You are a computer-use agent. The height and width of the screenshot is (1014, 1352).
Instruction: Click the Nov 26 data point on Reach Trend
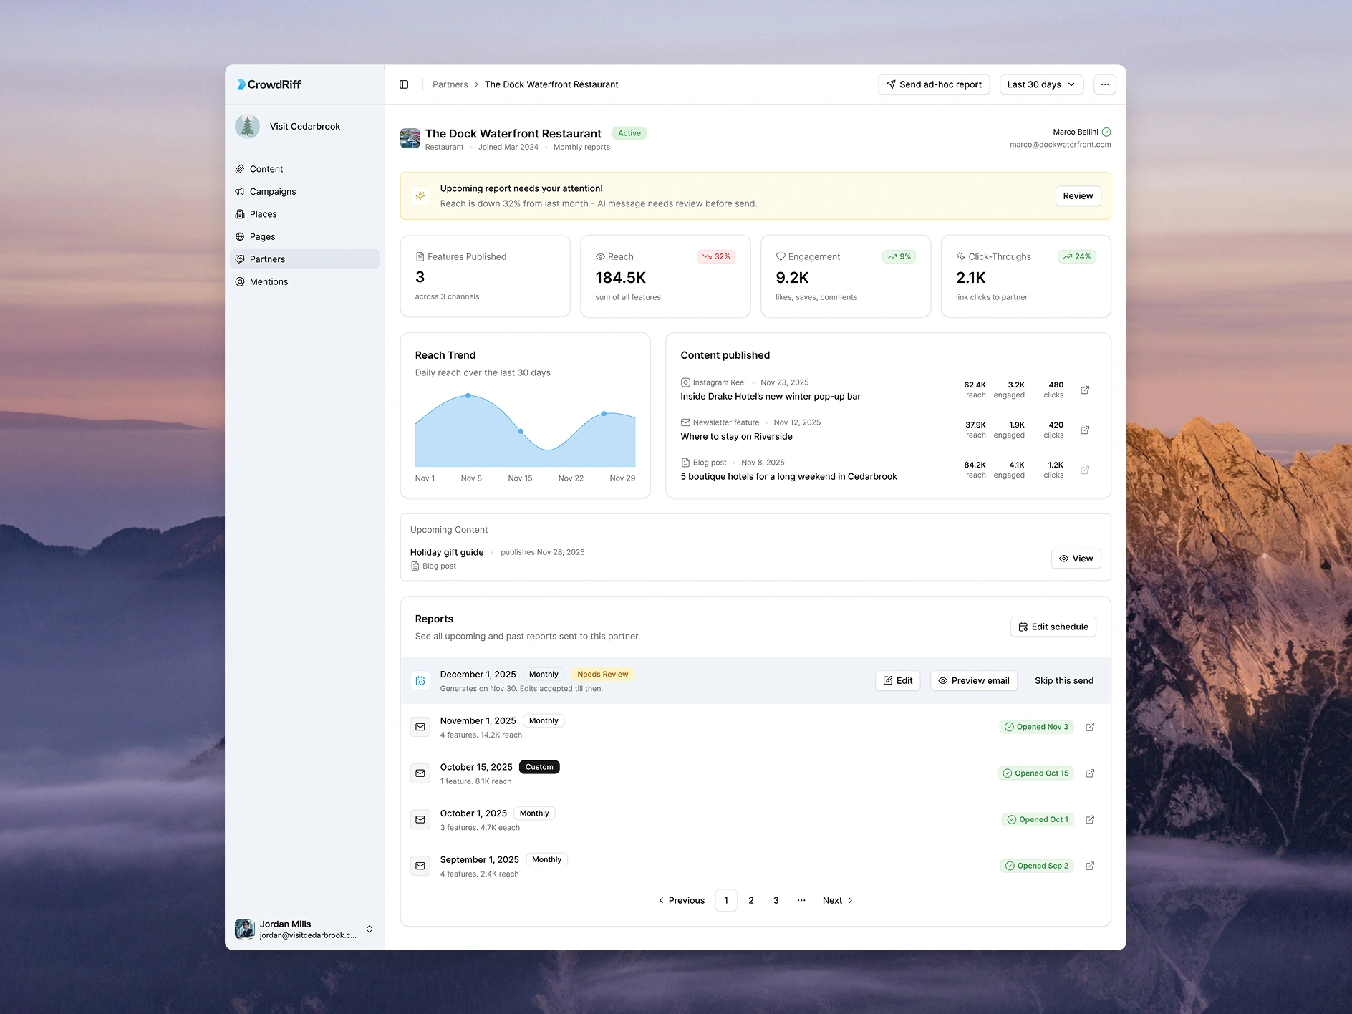tap(604, 414)
